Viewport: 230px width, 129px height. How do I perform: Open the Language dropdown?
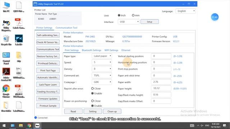[x=185, y=11]
